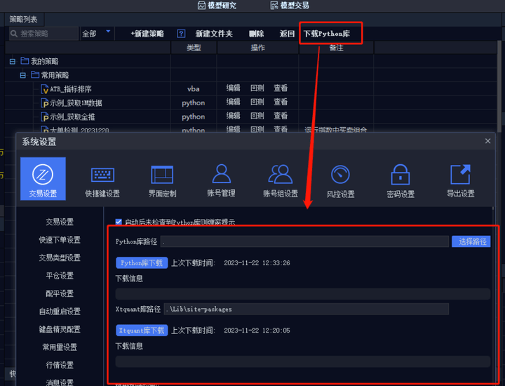The image size is (505, 386).
Task: Click the search magnifier icon in 搜索策略
Action: [14, 34]
